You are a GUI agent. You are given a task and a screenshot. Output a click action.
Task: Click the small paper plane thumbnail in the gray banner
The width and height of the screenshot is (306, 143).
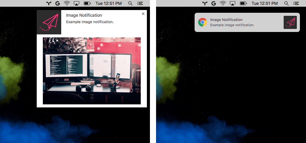click(290, 22)
